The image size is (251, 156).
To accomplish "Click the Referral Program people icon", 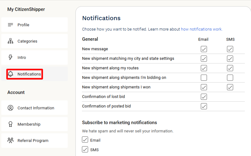I will click(10, 140).
